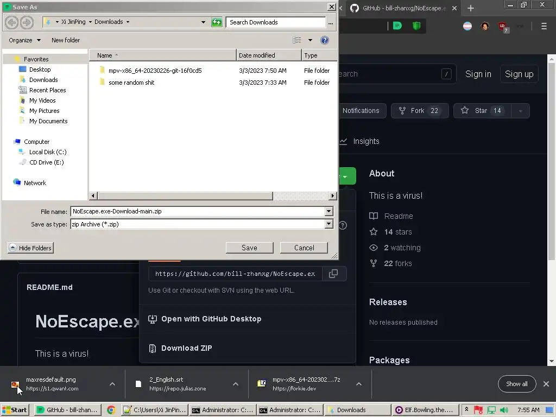Select Network in the navigation pane
This screenshot has width=556, height=417.
coord(35,182)
